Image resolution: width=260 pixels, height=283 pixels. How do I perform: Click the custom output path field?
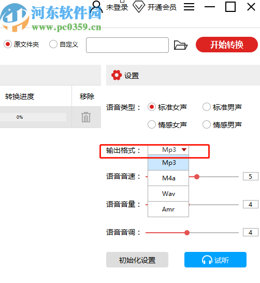(x=127, y=45)
